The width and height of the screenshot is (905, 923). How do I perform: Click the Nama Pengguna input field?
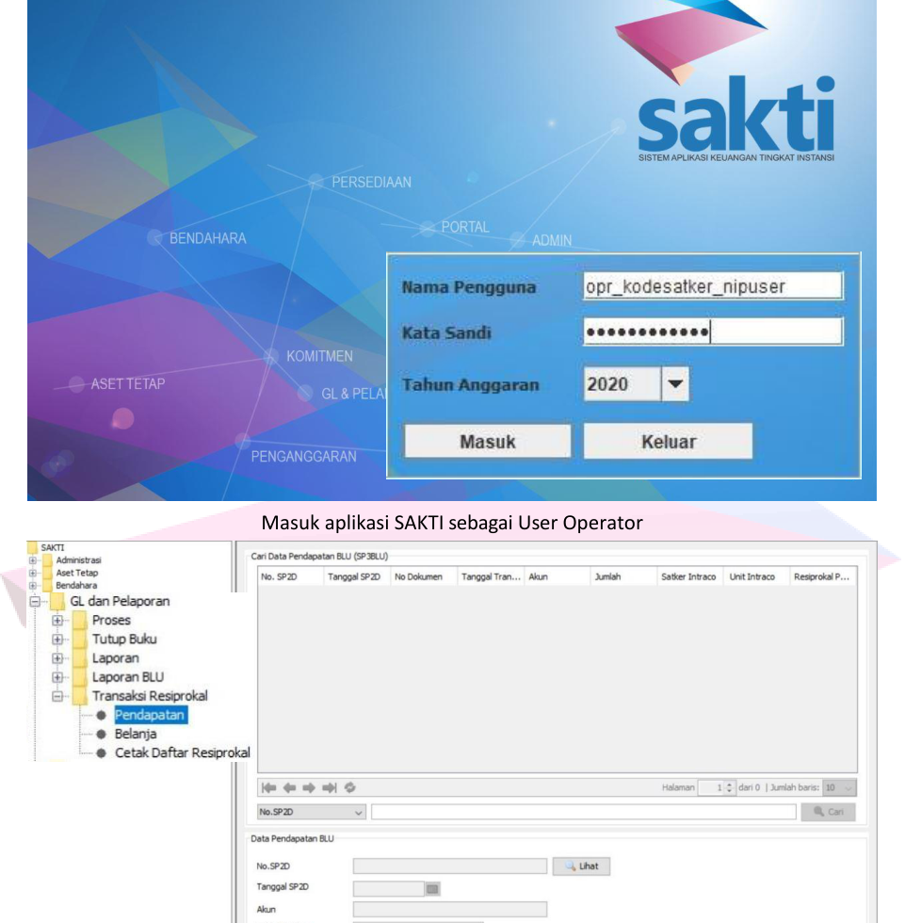click(712, 286)
